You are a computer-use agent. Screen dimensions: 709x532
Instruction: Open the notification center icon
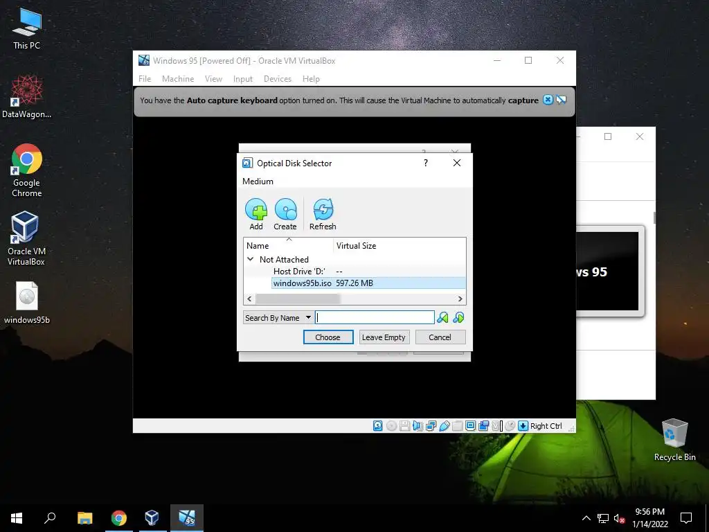(x=686, y=518)
